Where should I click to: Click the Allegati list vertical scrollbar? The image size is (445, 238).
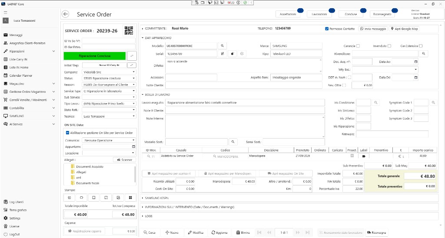pos(135,175)
